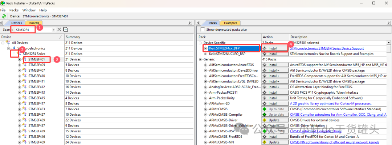Sort by the Summary column header
The width and height of the screenshot is (392, 145).
[x=129, y=37]
